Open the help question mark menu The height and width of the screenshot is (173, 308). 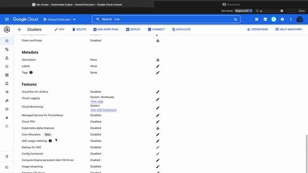[282, 19]
